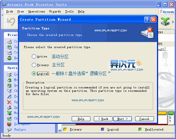Click the Help button in the wizard
Viewport: 176px width, 139px height.
tap(81, 119)
